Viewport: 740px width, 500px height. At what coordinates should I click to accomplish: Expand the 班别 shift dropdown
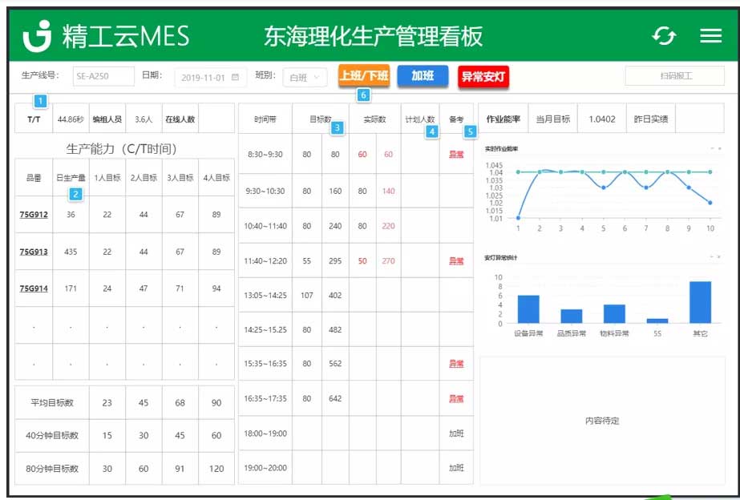305,77
